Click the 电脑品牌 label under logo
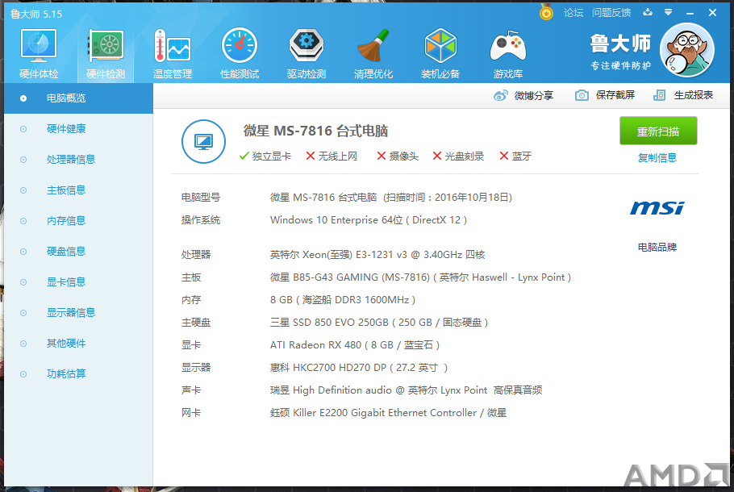The height and width of the screenshot is (492, 734). 657,247
